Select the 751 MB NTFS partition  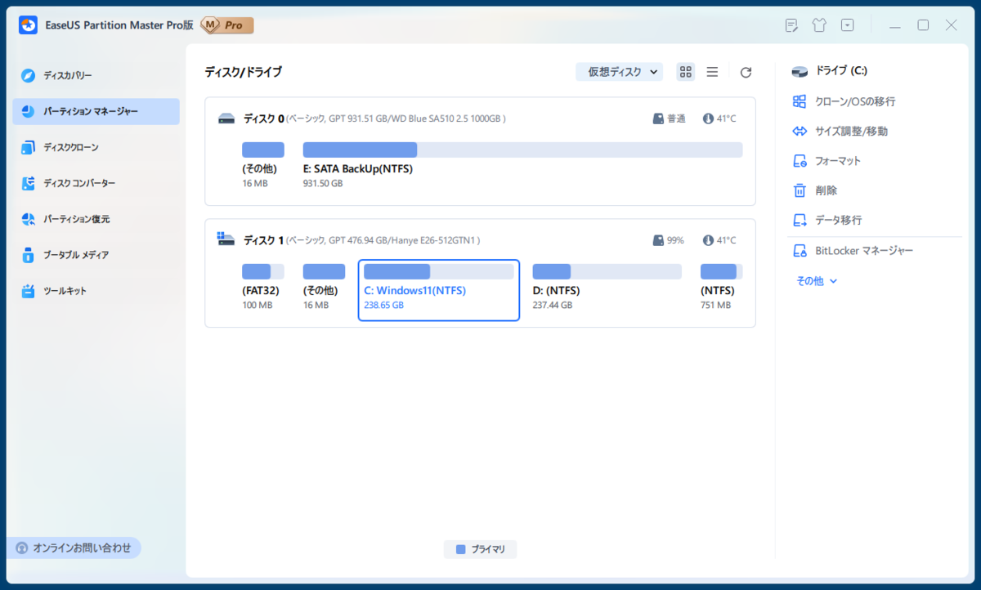click(x=719, y=287)
